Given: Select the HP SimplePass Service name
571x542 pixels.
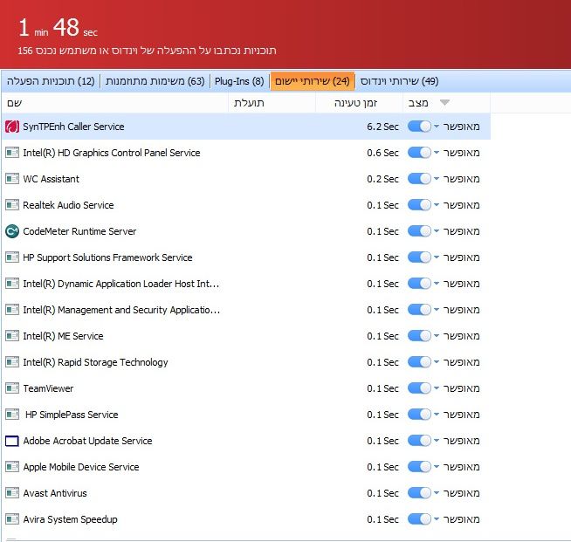Looking at the screenshot, I should coord(72,415).
